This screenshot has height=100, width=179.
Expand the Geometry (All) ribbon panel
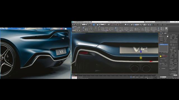(119, 32)
